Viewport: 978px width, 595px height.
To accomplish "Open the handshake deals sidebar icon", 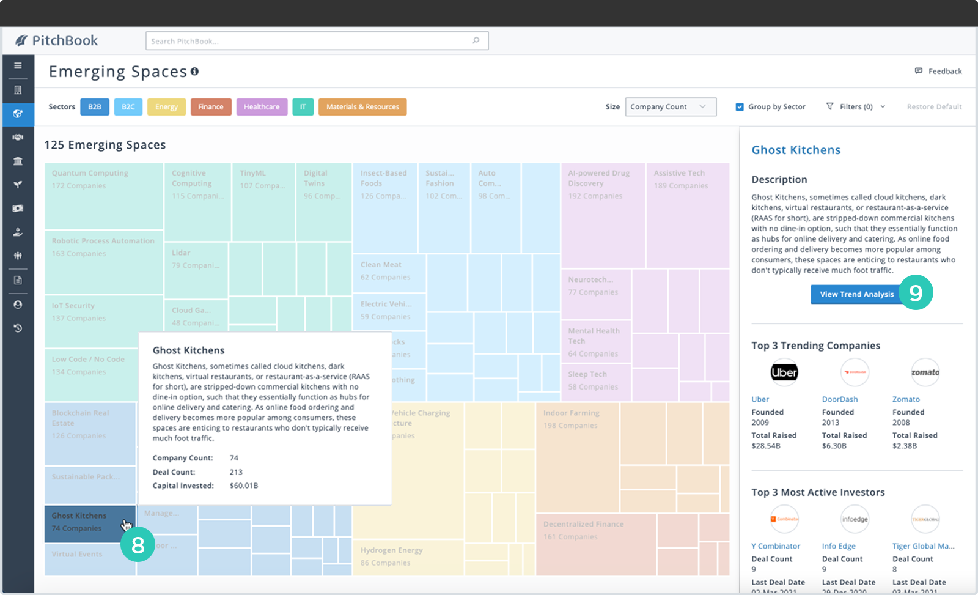I will (18, 137).
